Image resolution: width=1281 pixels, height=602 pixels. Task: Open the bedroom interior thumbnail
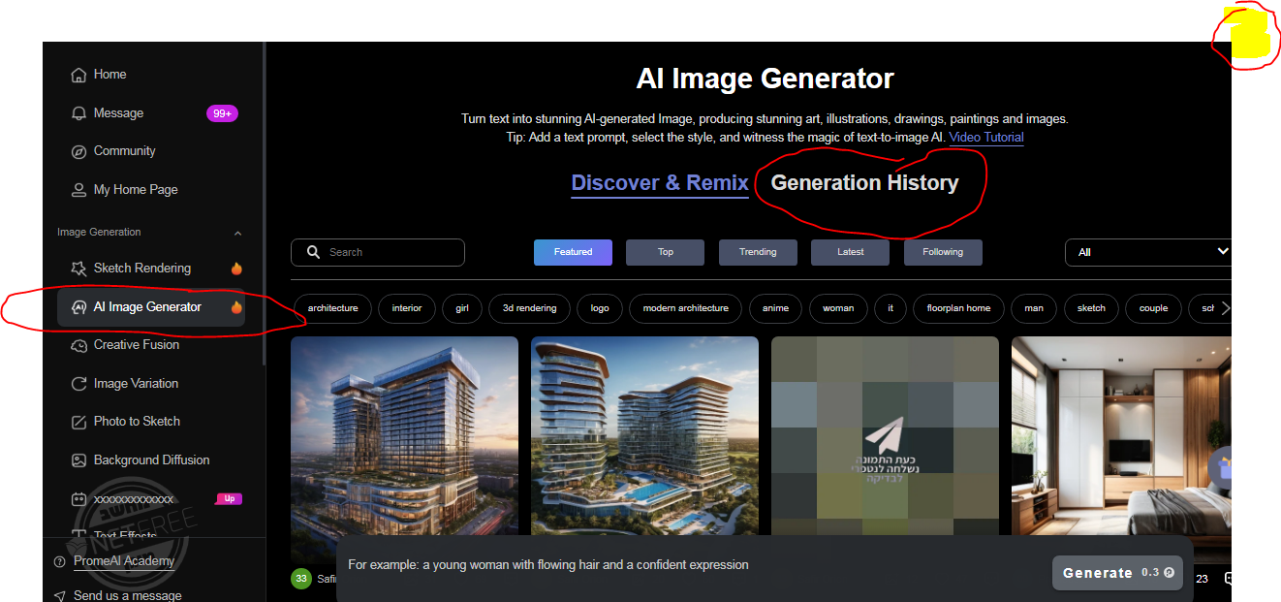[1121, 450]
